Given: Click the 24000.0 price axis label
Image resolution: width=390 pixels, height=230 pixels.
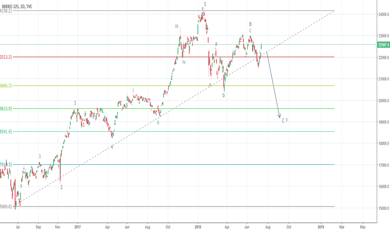Looking at the screenshot, I should (x=384, y=14).
